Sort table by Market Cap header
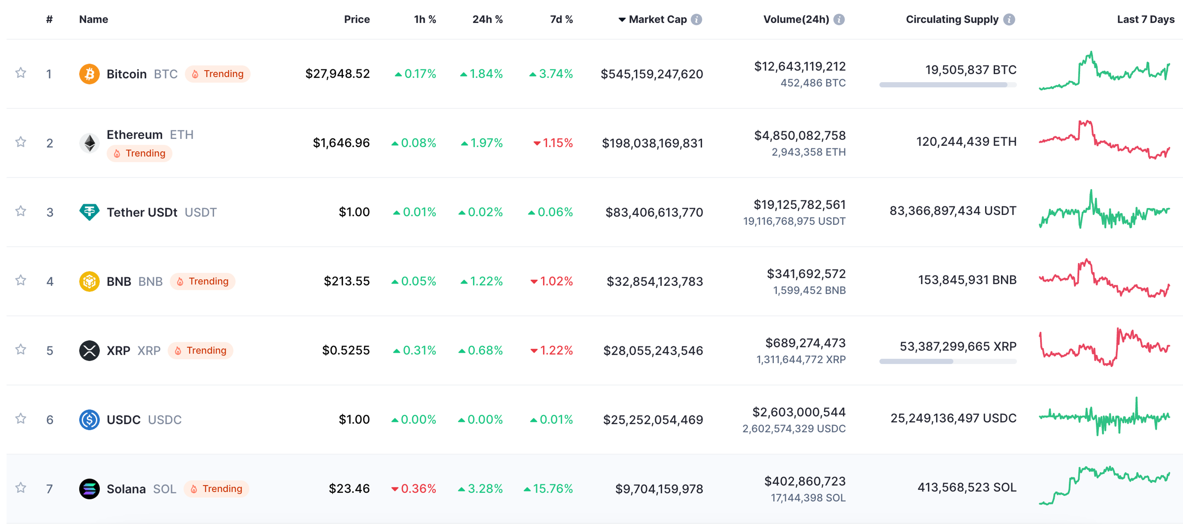1183x524 pixels. pos(658,19)
